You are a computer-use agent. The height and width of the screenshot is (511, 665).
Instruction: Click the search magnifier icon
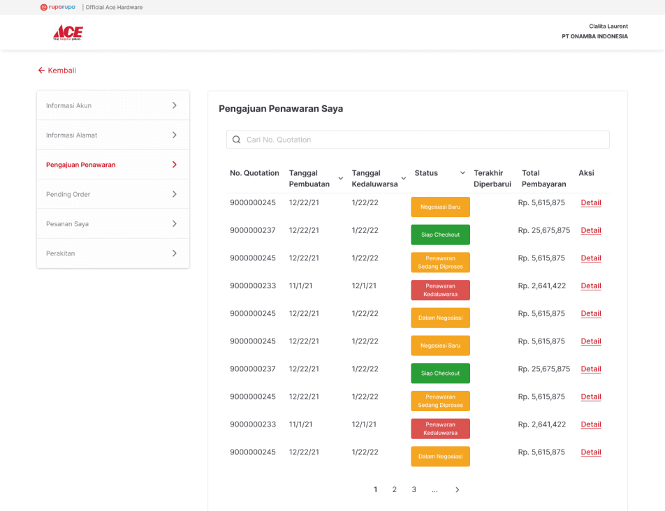pos(237,140)
